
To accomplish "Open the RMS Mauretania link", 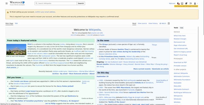I will (x=123, y=87).
